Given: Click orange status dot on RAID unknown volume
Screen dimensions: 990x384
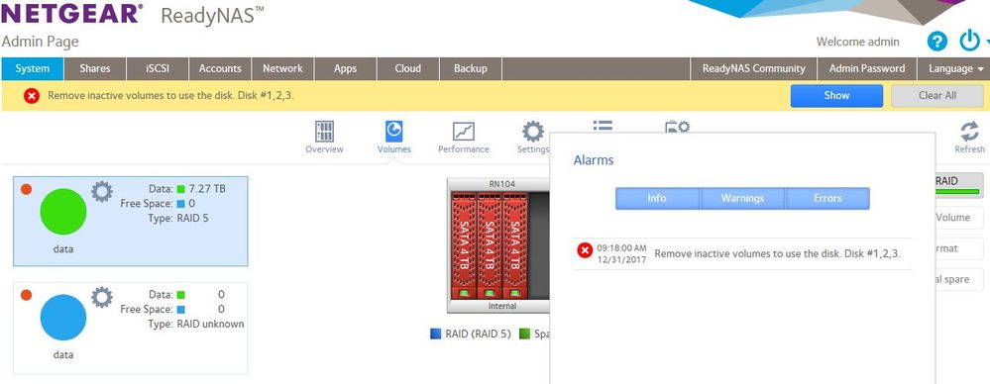Looking at the screenshot, I should pyautogui.click(x=26, y=295).
